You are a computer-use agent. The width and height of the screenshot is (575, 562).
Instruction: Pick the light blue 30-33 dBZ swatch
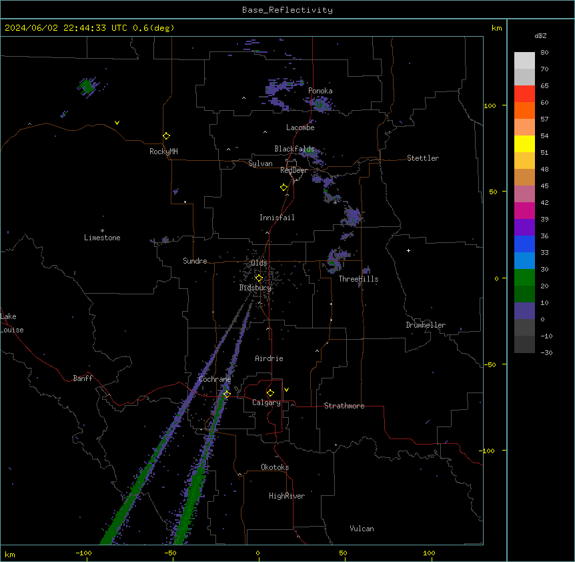524,261
